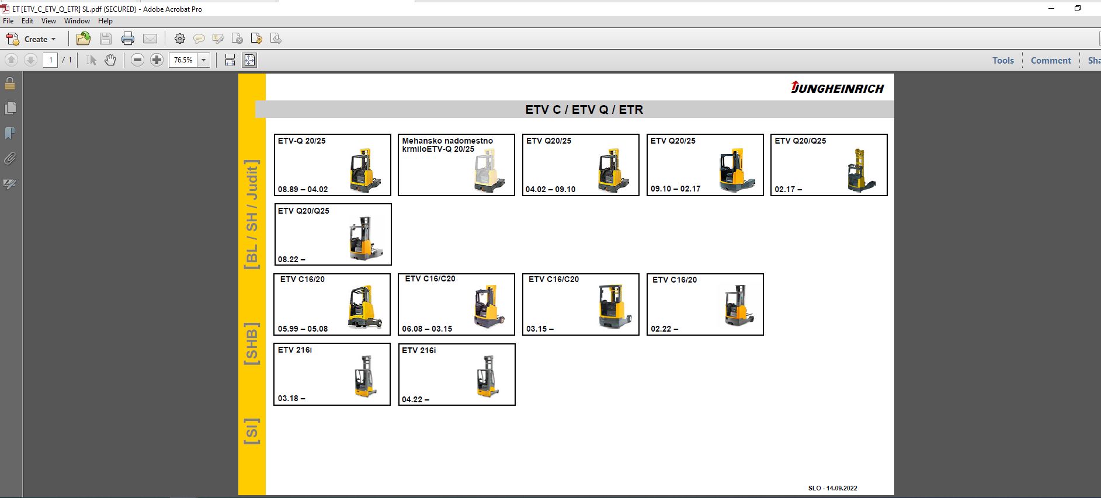Open the File menu
This screenshot has height=498, width=1101.
pyautogui.click(x=8, y=21)
